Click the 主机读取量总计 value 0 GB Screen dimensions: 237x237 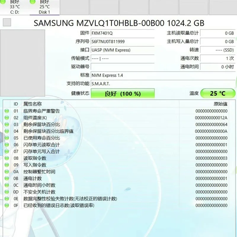coord(218,33)
